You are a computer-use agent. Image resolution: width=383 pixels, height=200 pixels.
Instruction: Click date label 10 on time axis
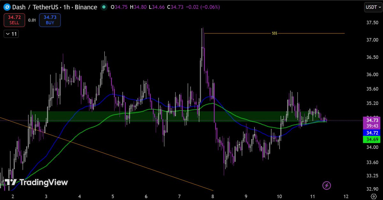279,196
